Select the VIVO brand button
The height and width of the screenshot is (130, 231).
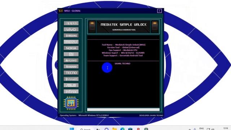[x=71, y=30]
